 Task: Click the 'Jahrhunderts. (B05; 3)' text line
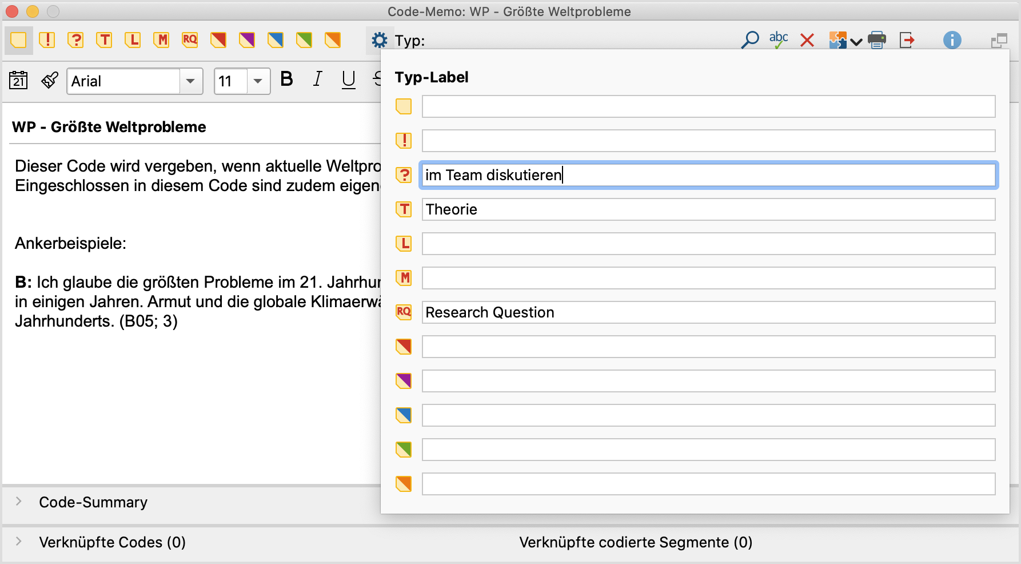97,321
